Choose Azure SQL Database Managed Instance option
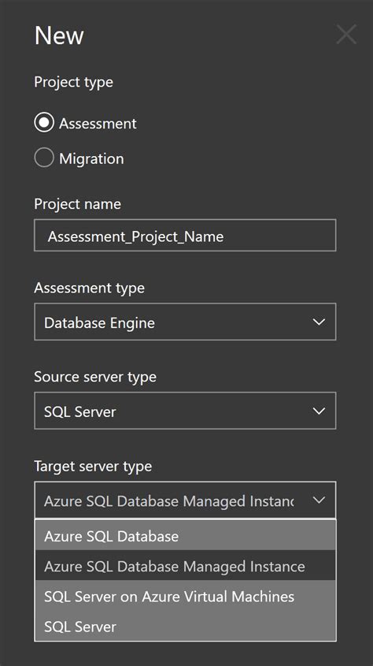Image resolution: width=373 pixels, height=666 pixels. pos(185,566)
